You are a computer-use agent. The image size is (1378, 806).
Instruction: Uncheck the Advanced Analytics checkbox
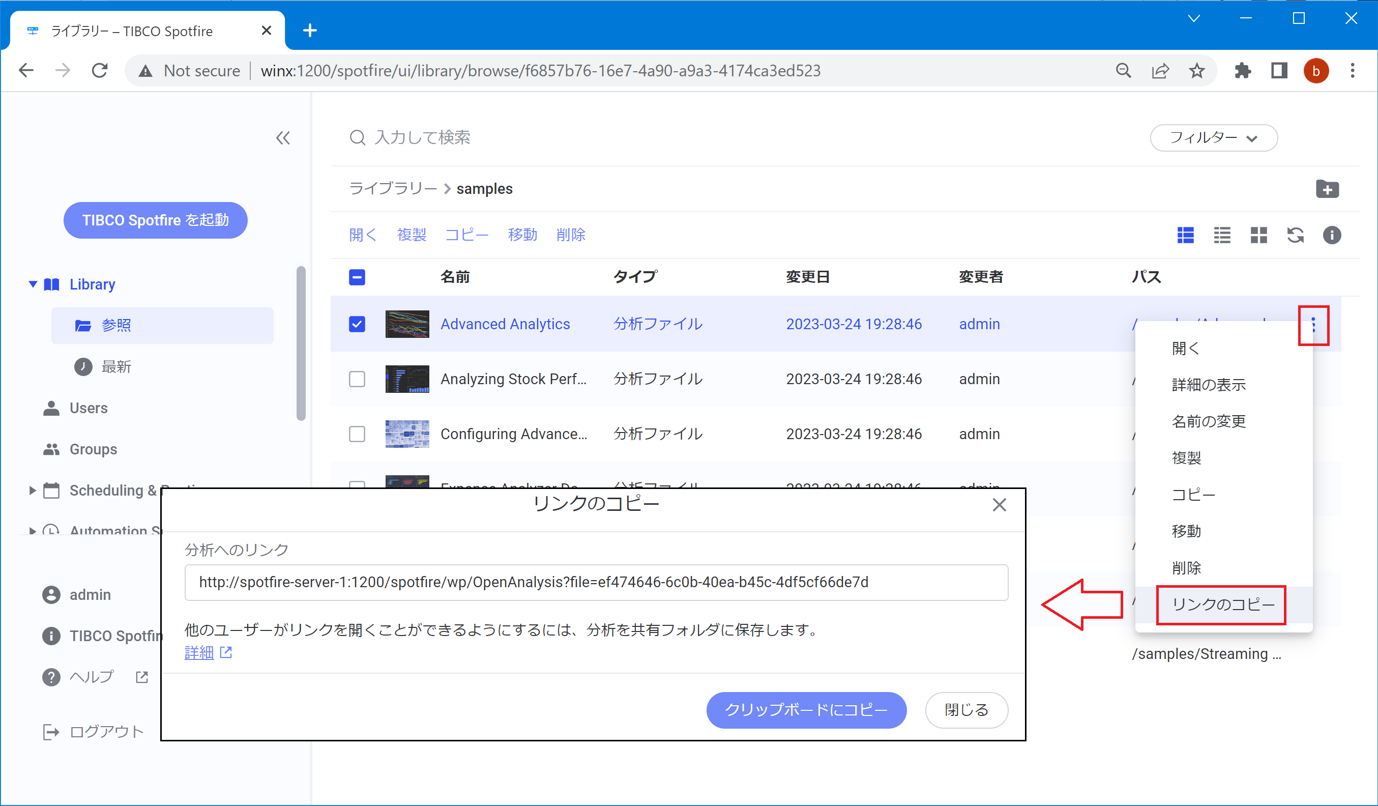coord(357,324)
